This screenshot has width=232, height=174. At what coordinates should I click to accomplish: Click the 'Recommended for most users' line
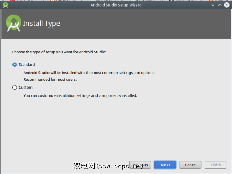point(50,79)
